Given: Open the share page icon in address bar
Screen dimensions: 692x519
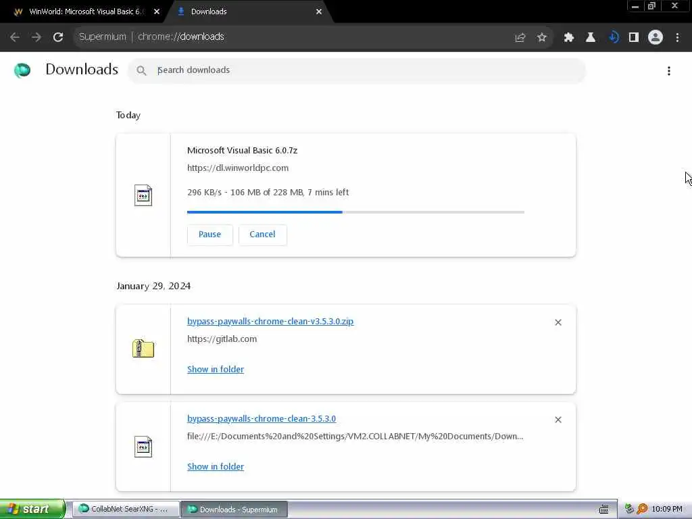Looking at the screenshot, I should click(520, 38).
